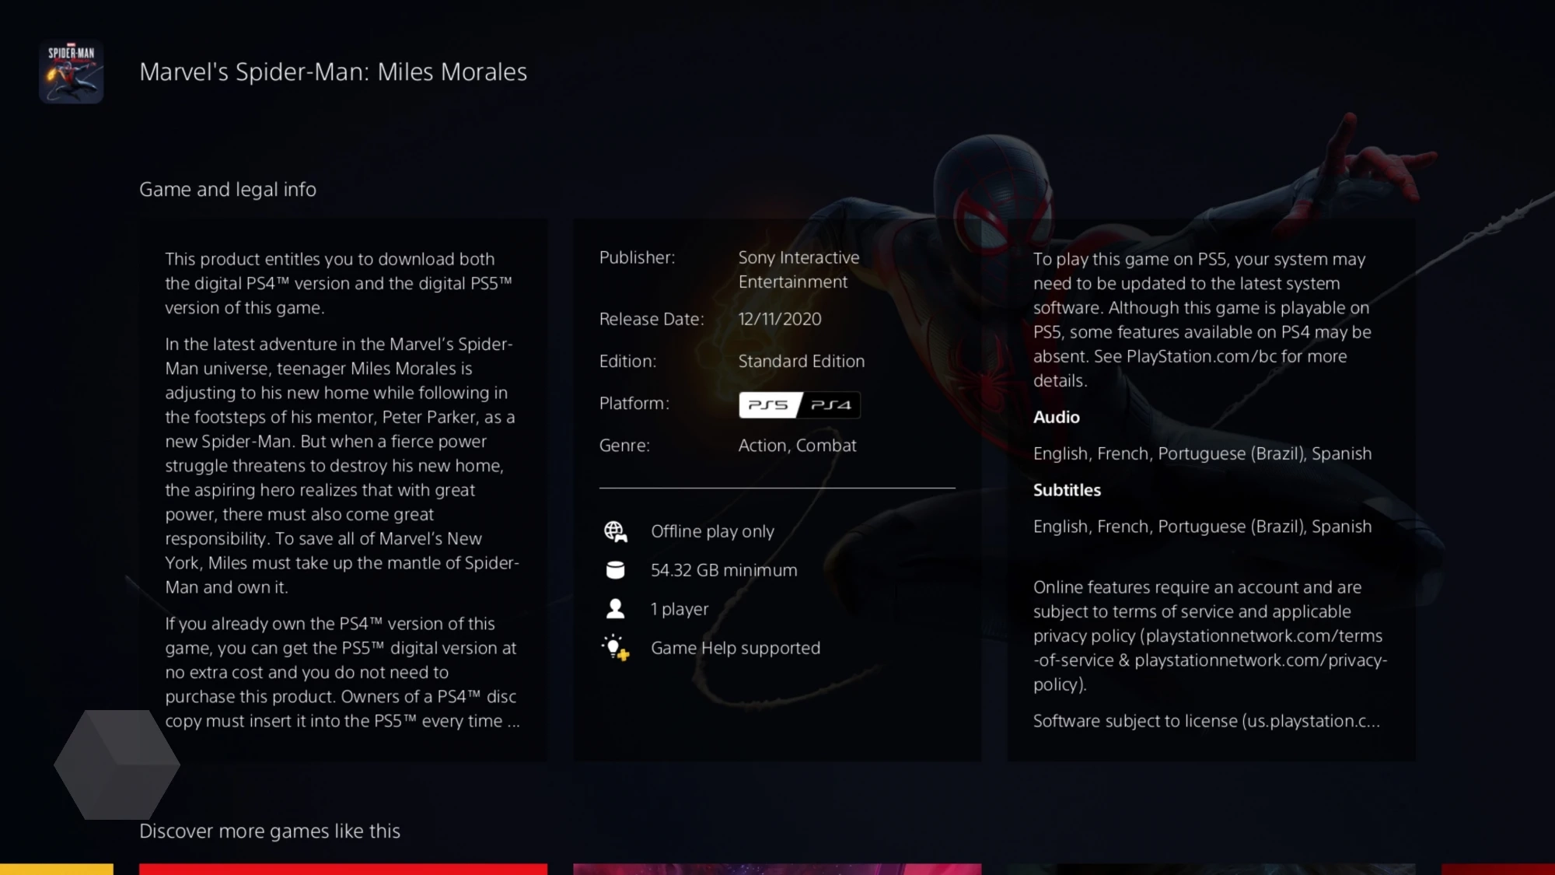Viewport: 1555px width, 875px height.
Task: Click the 'Offline play only' text
Action: (712, 531)
